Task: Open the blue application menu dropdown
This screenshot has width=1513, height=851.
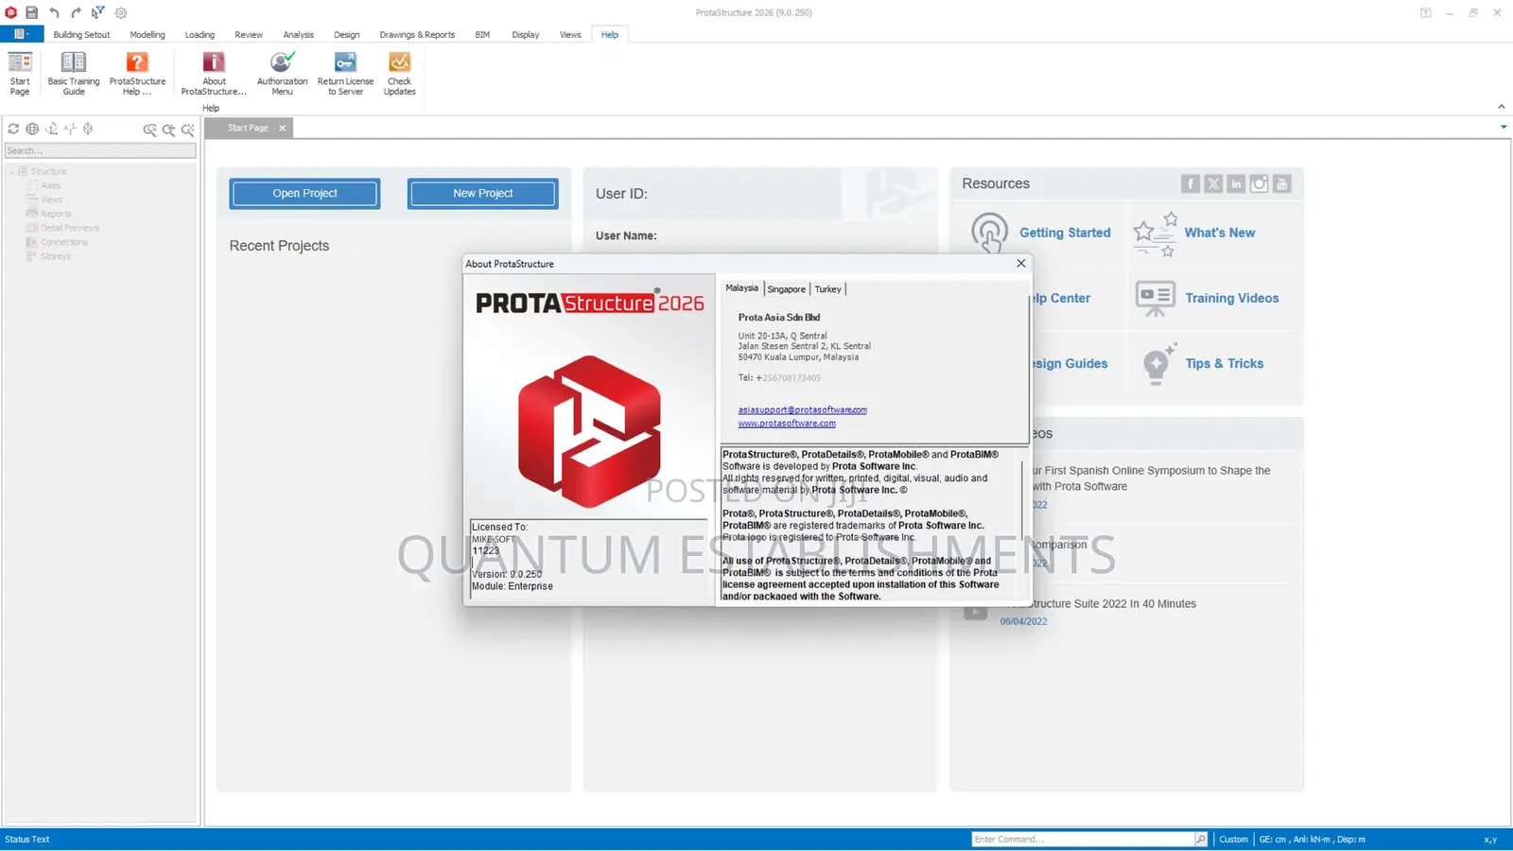Action: (21, 34)
